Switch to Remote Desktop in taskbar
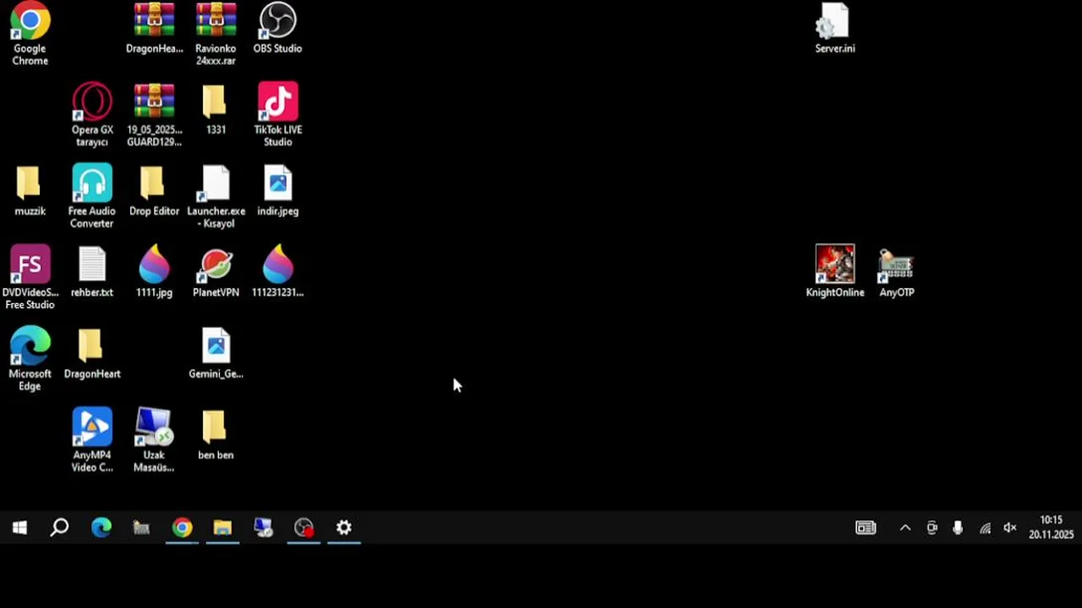The image size is (1082, 608). [x=263, y=528]
